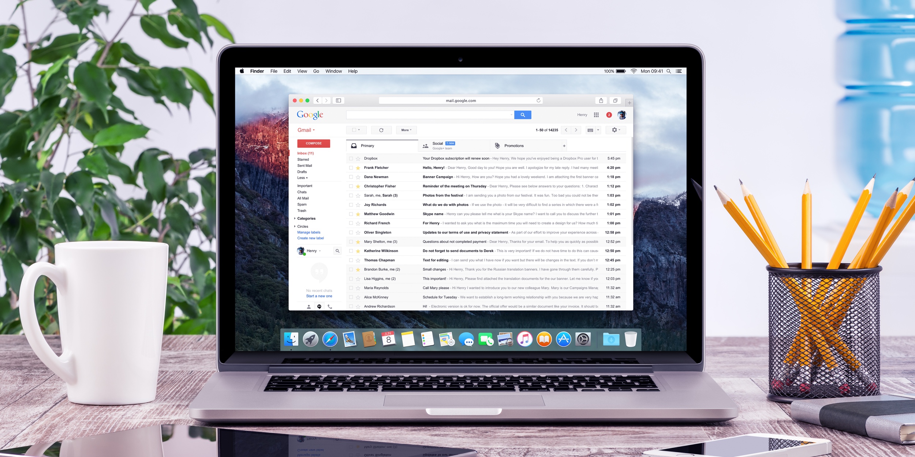This screenshot has height=457, width=915.
Task: Click the Gmail search icon
Action: [x=522, y=115]
